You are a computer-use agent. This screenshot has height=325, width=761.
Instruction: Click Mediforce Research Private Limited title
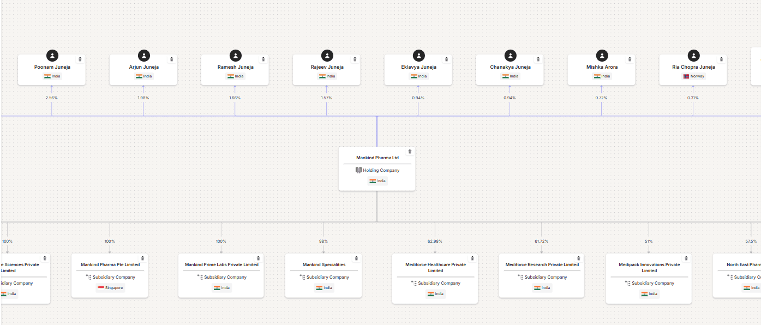[x=542, y=264]
